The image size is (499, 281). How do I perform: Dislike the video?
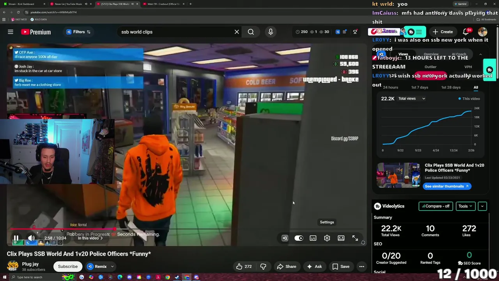(x=263, y=267)
